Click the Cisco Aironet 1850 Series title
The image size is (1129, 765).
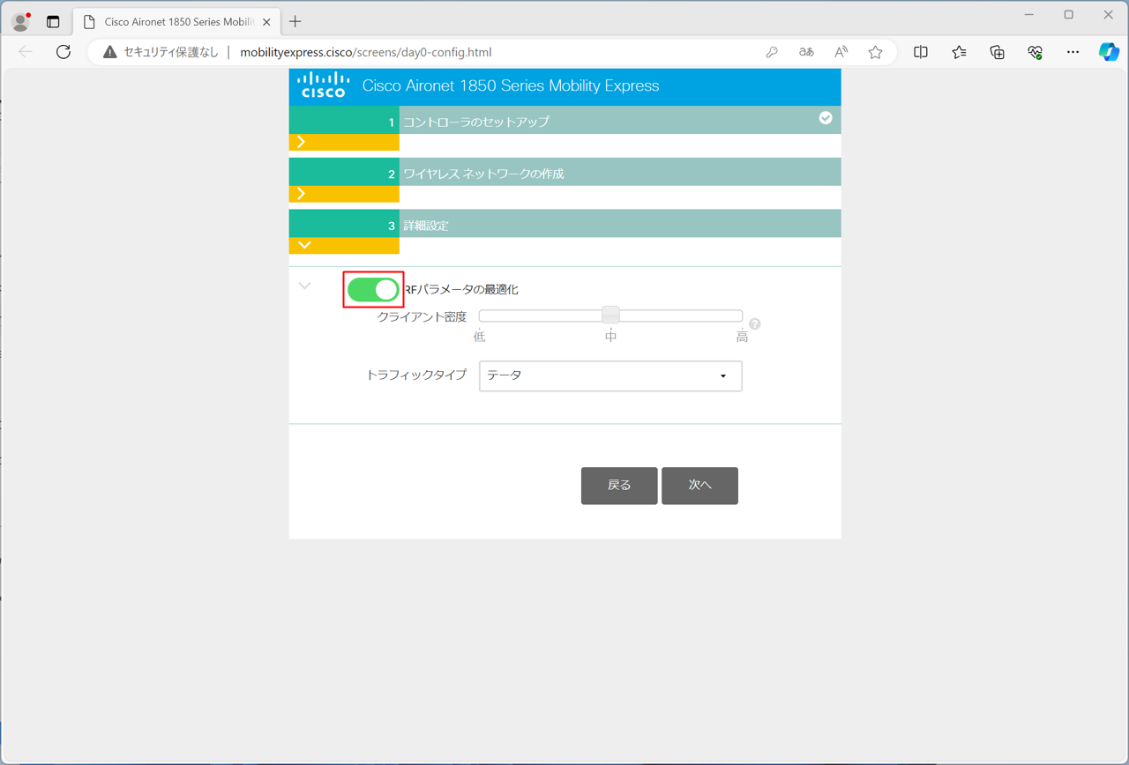pos(511,85)
